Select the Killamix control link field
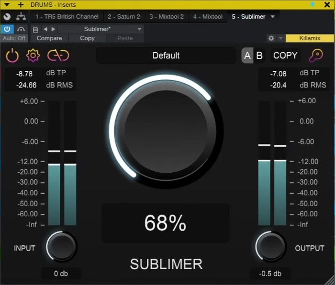The height and width of the screenshot is (285, 335). 310,38
